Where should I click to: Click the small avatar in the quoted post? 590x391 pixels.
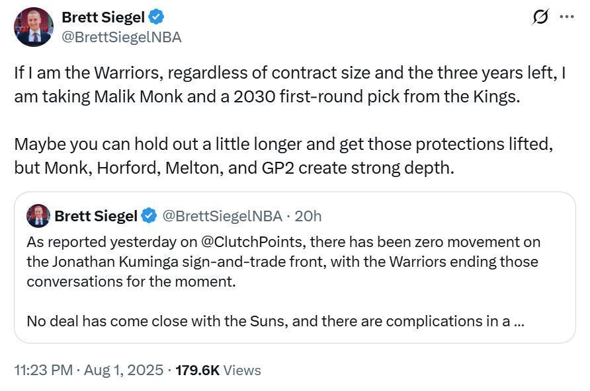(38, 216)
